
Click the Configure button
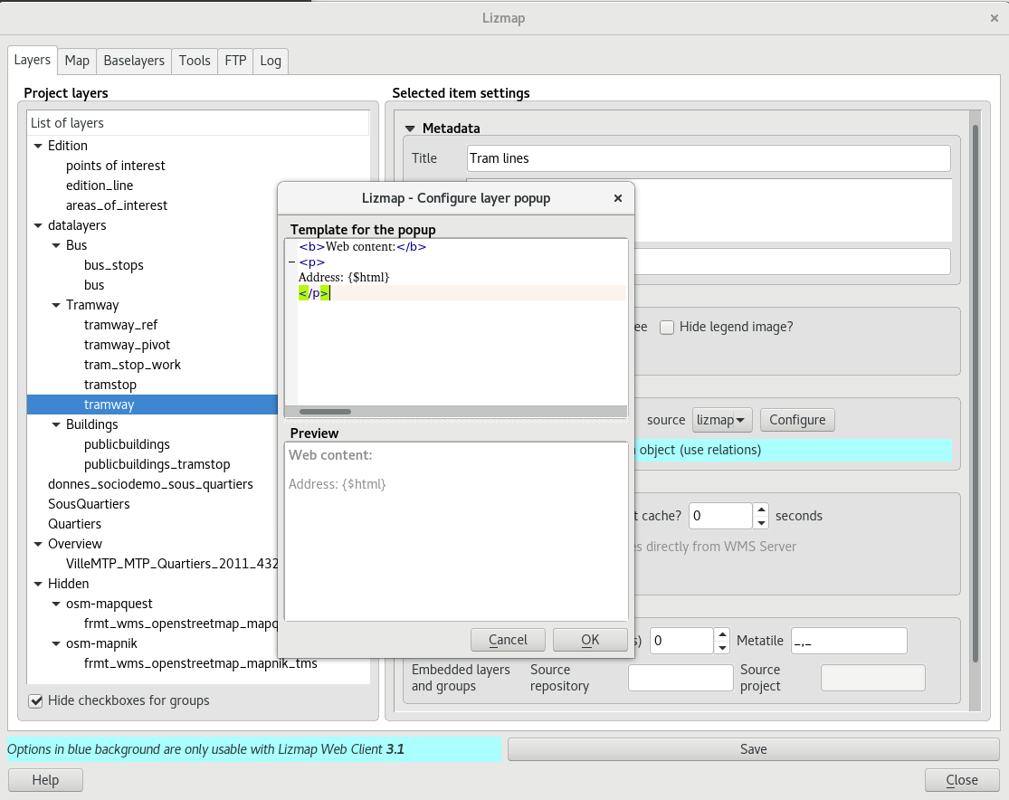[797, 420]
